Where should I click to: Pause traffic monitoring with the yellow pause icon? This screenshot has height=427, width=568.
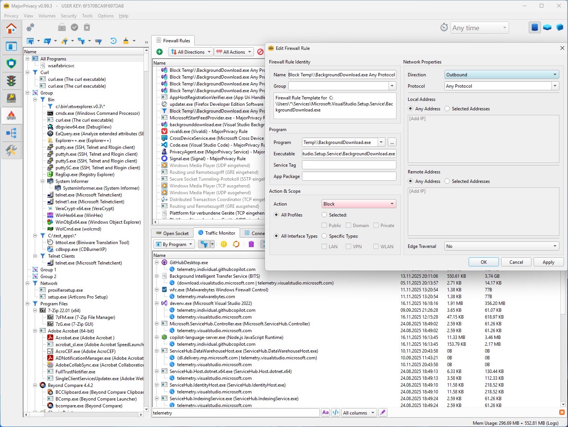pyautogui.click(x=223, y=244)
